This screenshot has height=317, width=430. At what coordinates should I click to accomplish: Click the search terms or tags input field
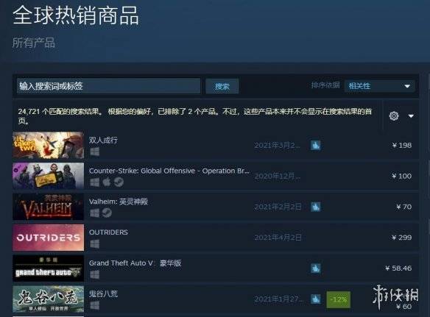coord(108,86)
